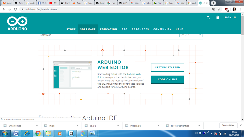
Task: Open the HELP menu
Action: [179, 29]
